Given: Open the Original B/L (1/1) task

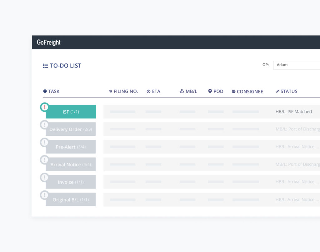Looking at the screenshot, I should 71,200.
